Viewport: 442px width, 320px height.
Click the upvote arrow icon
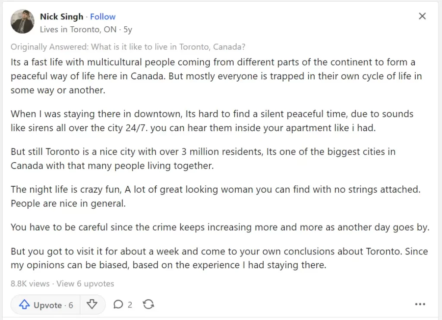[24, 304]
